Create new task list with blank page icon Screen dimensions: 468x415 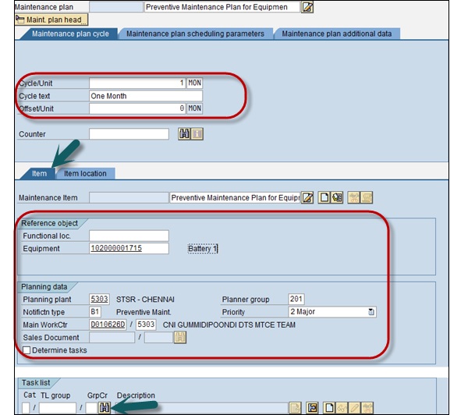[x=329, y=408]
